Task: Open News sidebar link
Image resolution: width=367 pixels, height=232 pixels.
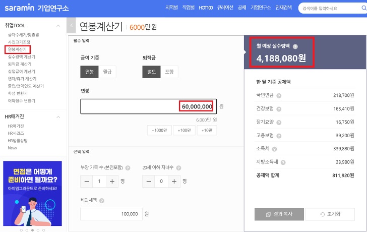Action: point(12,148)
